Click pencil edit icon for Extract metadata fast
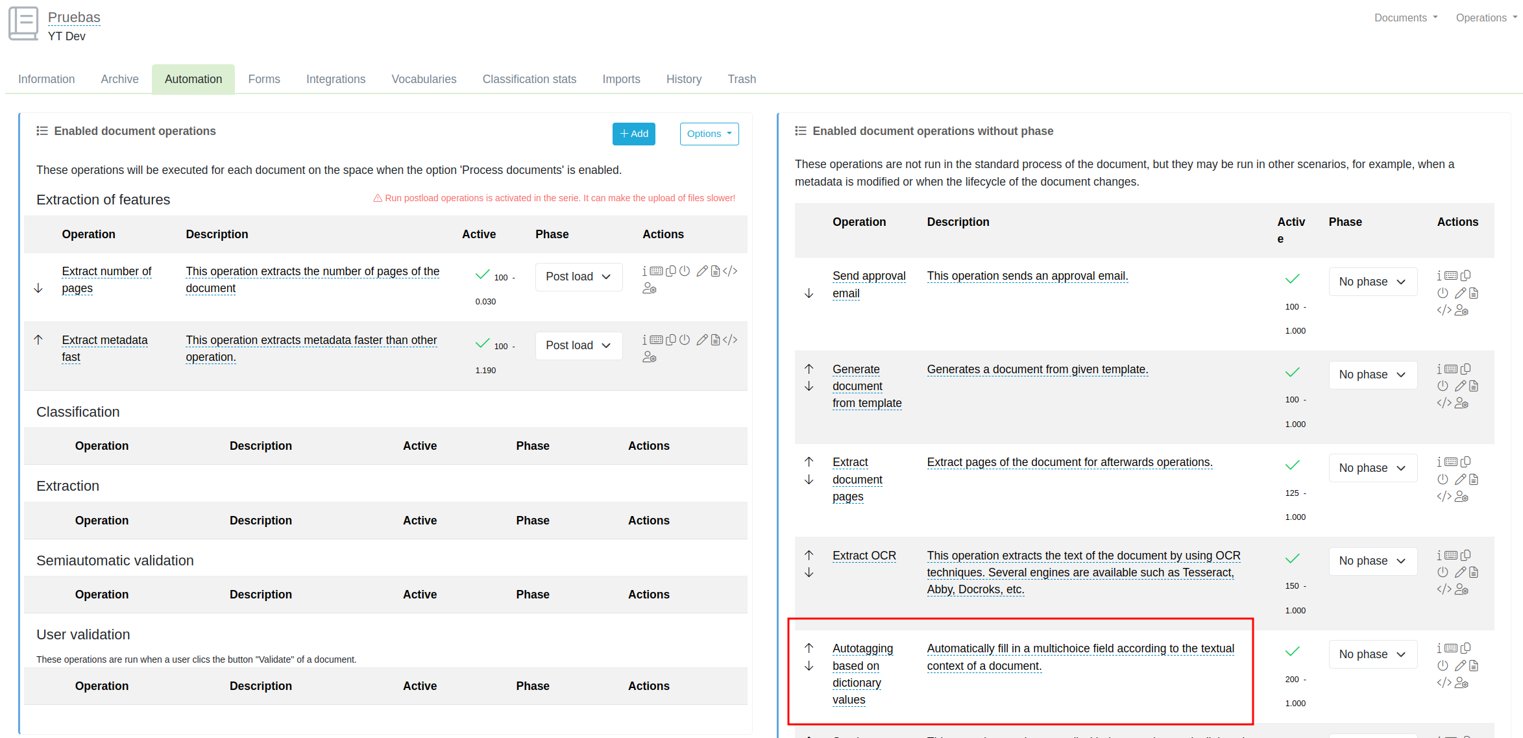 [701, 339]
